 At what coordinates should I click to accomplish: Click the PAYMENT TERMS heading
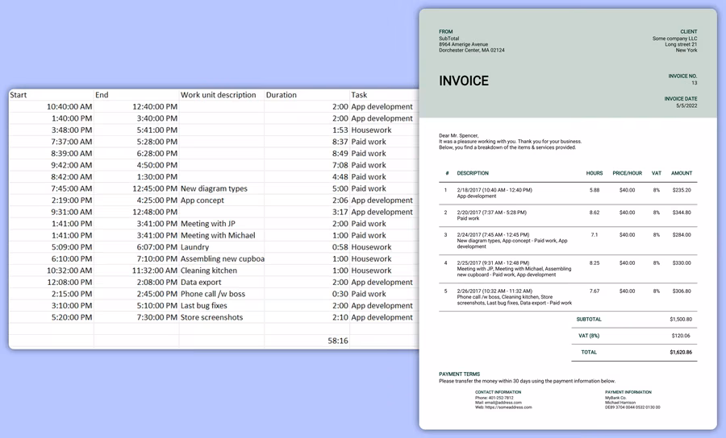pos(459,374)
